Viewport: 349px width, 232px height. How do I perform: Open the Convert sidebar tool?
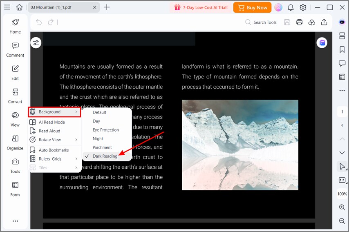[x=15, y=96]
